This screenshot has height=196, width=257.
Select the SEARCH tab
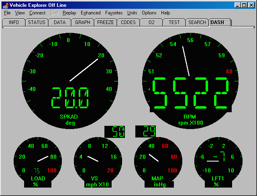click(197, 22)
